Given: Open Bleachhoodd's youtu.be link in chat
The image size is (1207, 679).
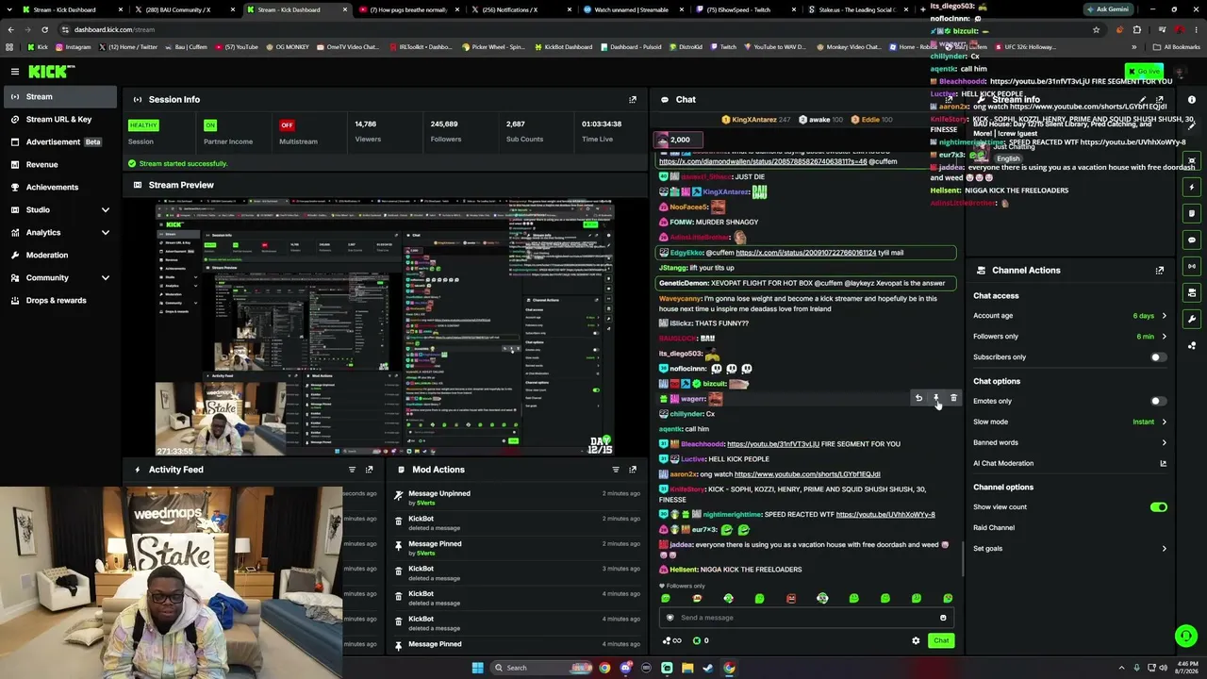Looking at the screenshot, I should click(773, 444).
